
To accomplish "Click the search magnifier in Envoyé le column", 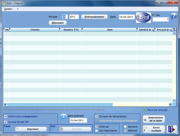I will (171, 30).
